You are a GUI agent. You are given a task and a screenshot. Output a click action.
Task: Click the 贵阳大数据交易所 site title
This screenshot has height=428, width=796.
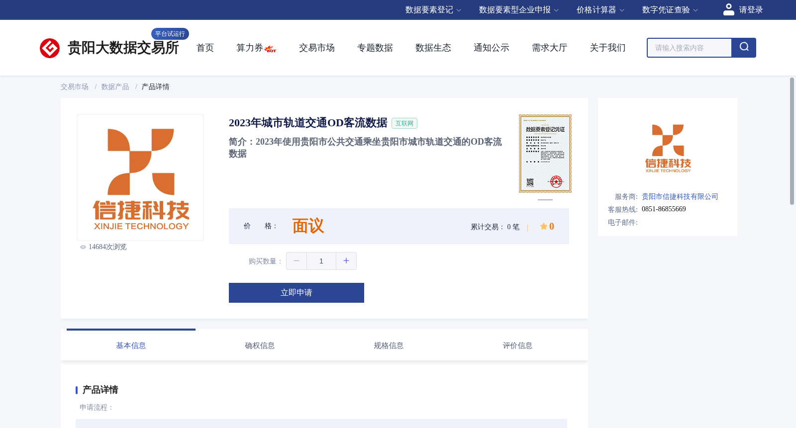123,48
